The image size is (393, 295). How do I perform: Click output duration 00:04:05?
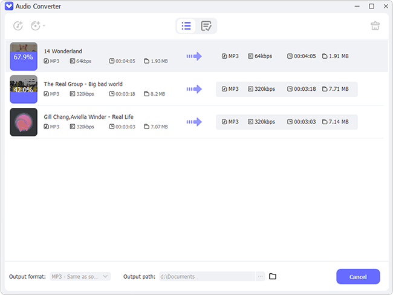(302, 56)
